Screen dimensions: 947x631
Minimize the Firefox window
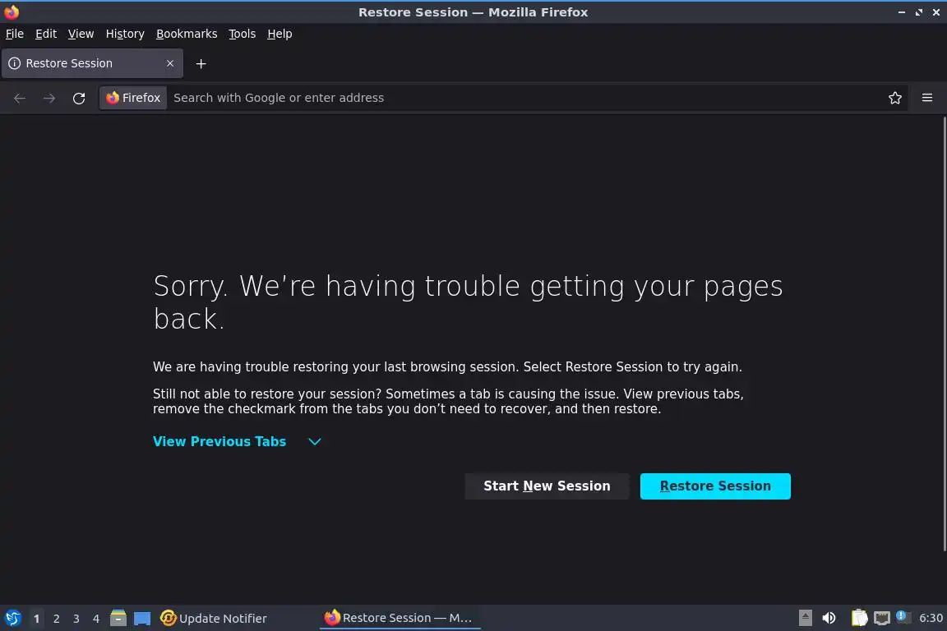(901, 12)
